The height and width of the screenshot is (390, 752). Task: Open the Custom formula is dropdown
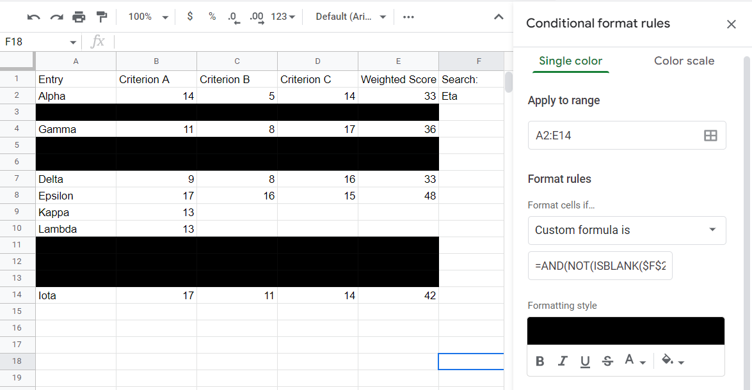click(627, 230)
